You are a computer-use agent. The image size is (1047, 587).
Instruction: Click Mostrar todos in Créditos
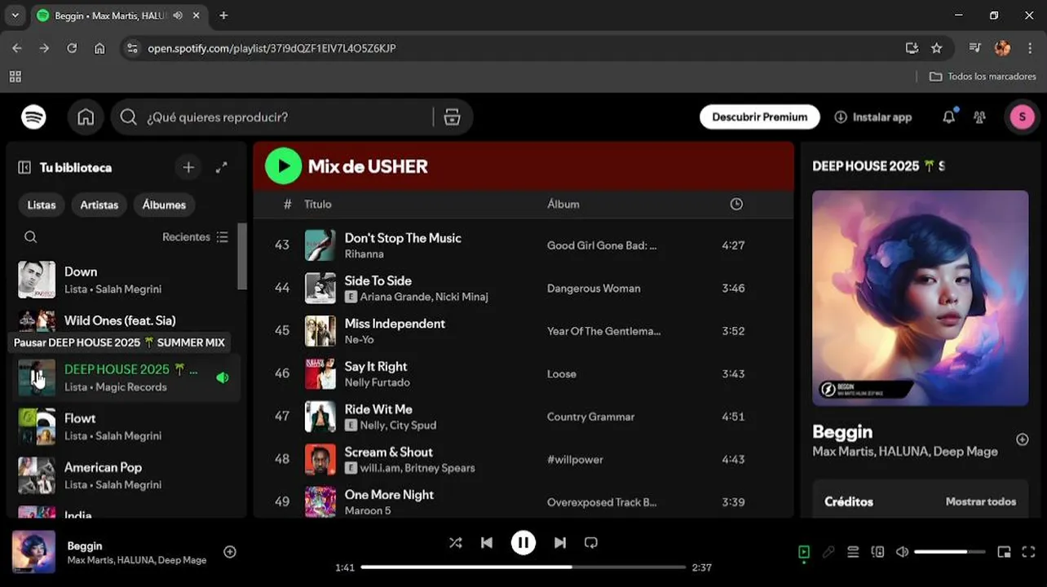980,502
